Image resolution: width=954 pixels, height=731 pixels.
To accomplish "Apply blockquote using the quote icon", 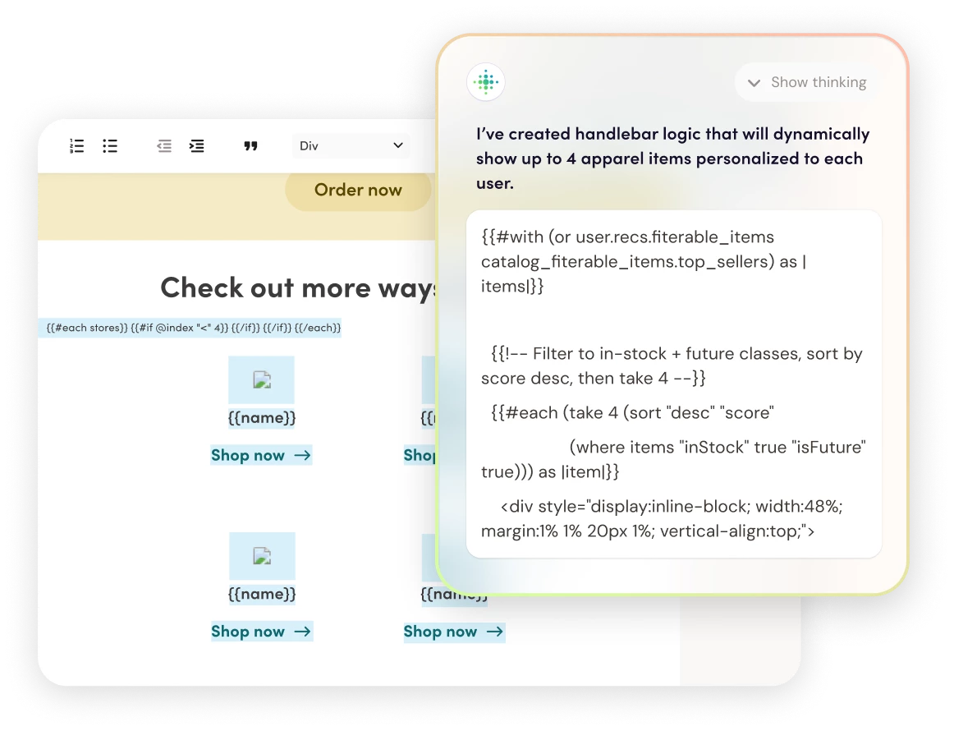I will click(251, 146).
